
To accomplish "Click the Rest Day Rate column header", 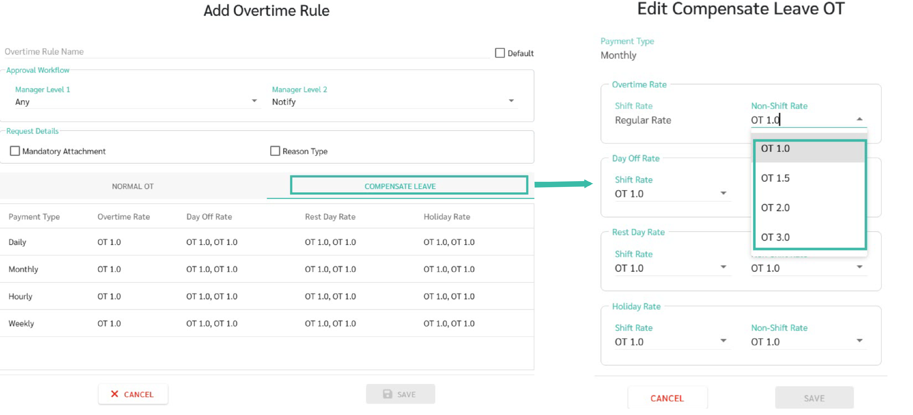I will [330, 217].
